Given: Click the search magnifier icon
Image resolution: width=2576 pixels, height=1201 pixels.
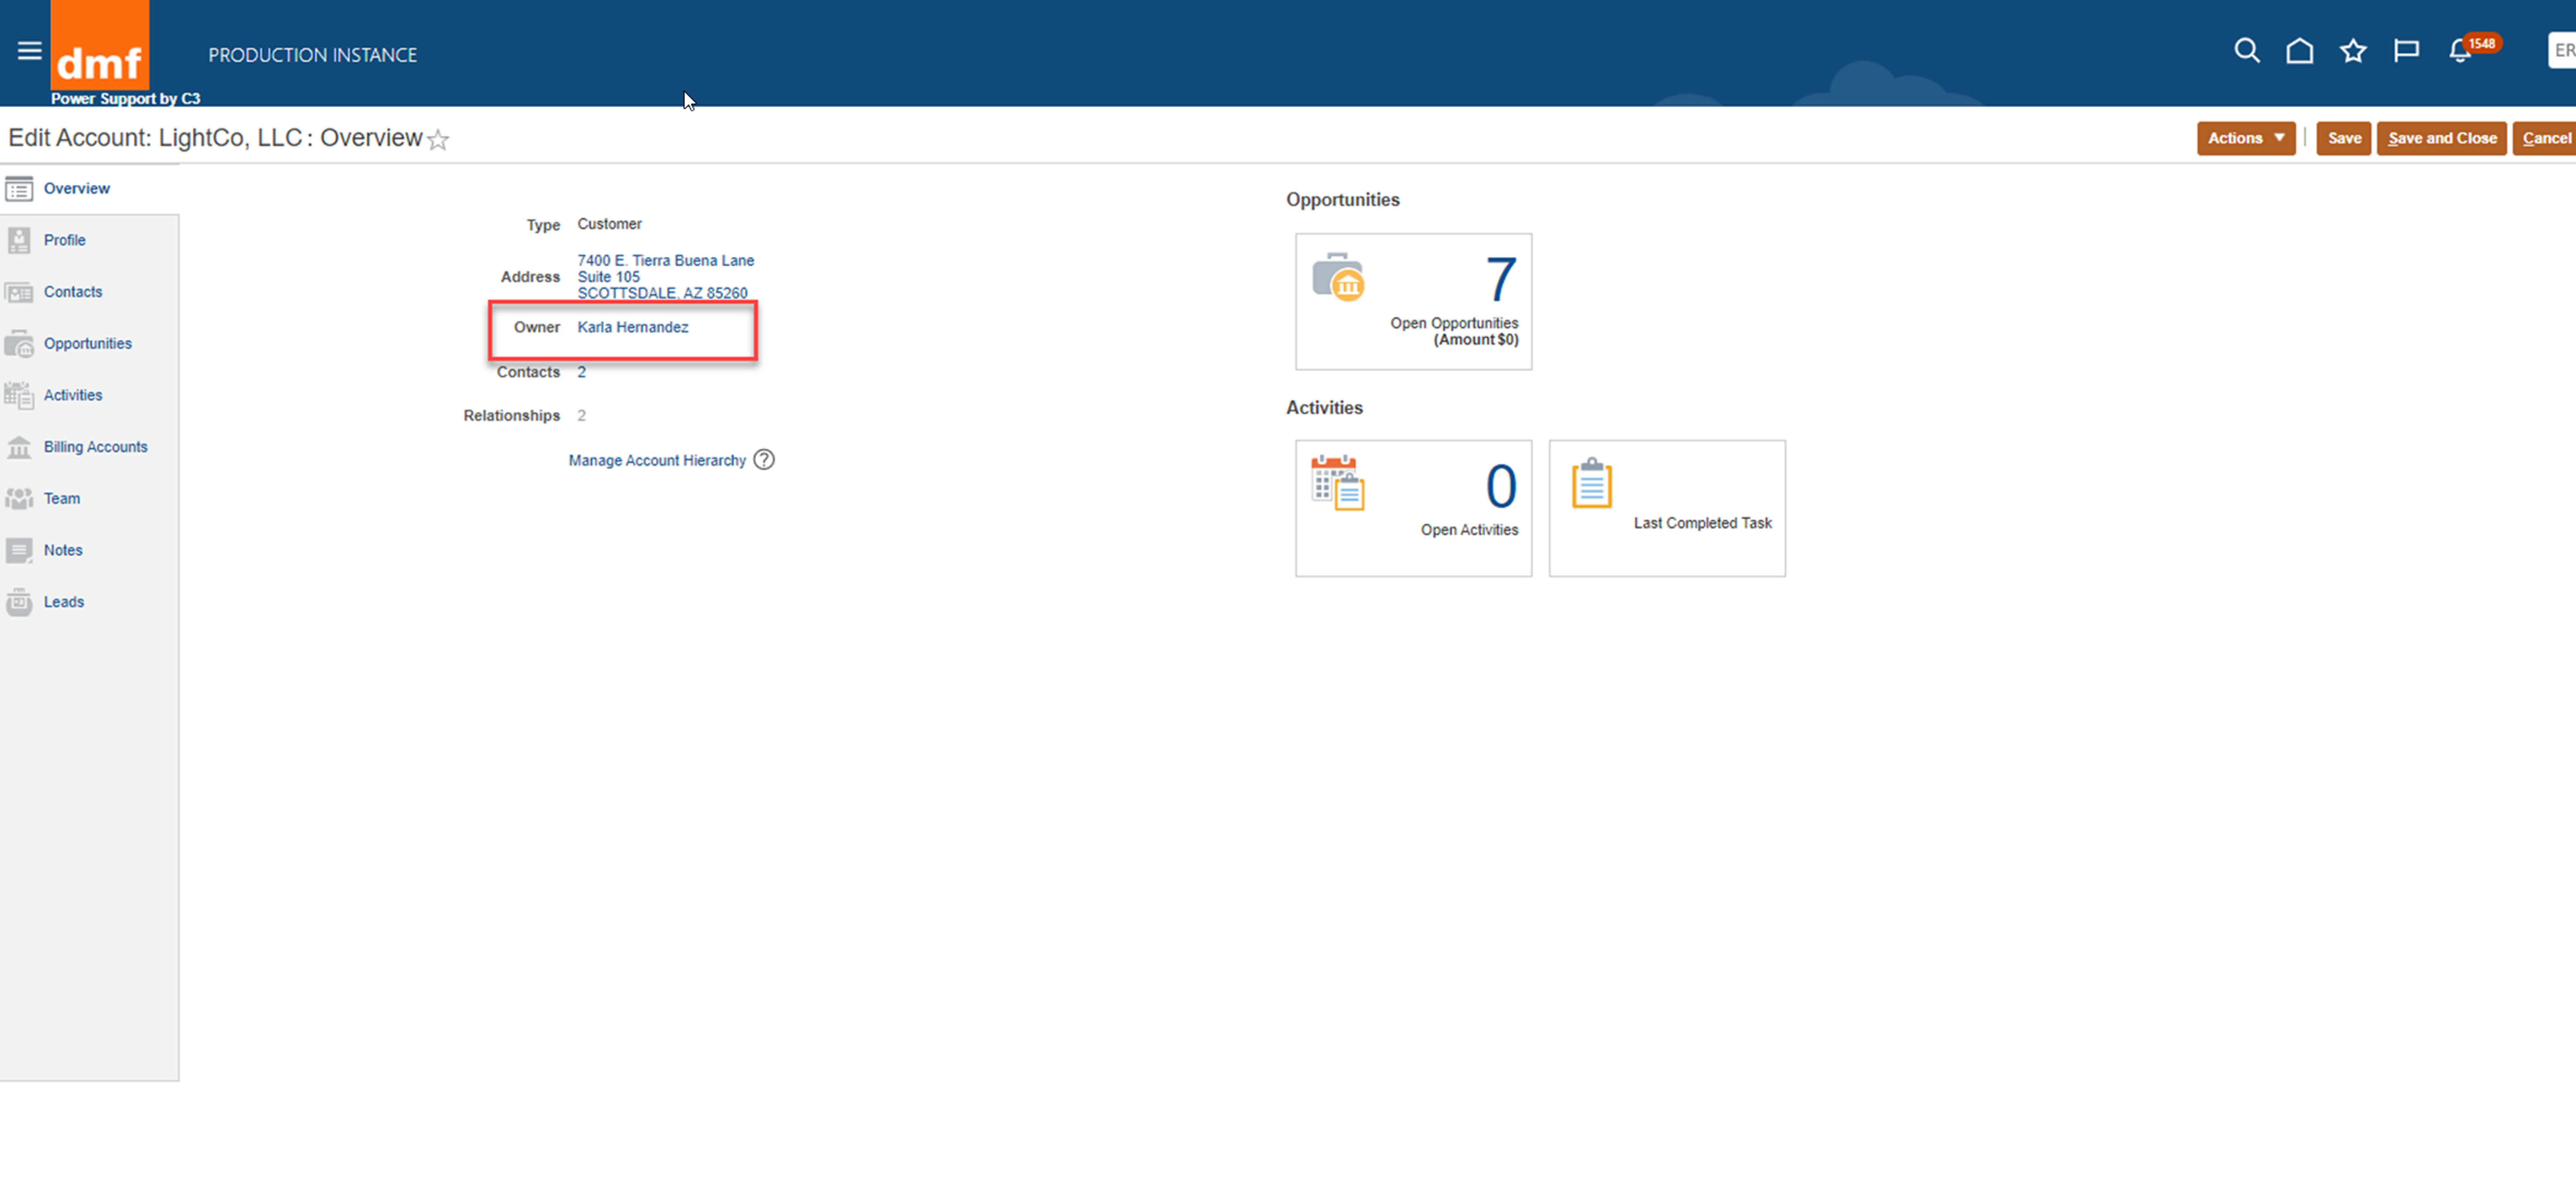Looking at the screenshot, I should coord(2246,50).
